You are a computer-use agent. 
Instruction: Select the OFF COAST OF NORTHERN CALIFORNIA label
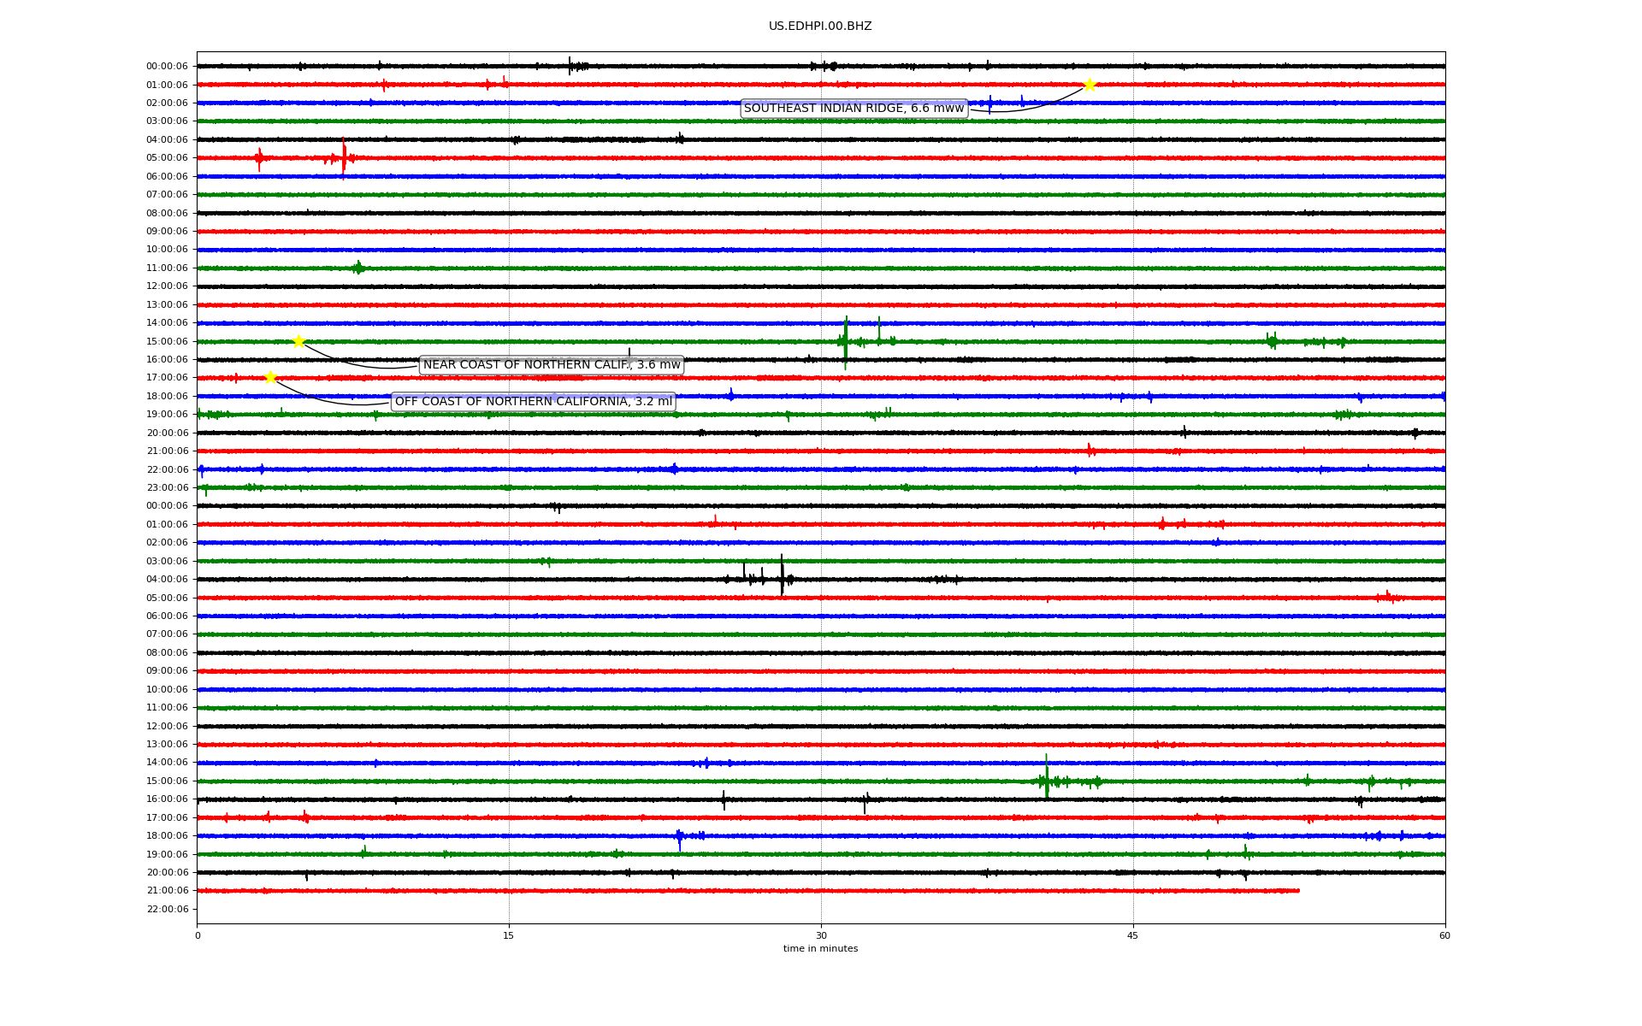coord(533,402)
